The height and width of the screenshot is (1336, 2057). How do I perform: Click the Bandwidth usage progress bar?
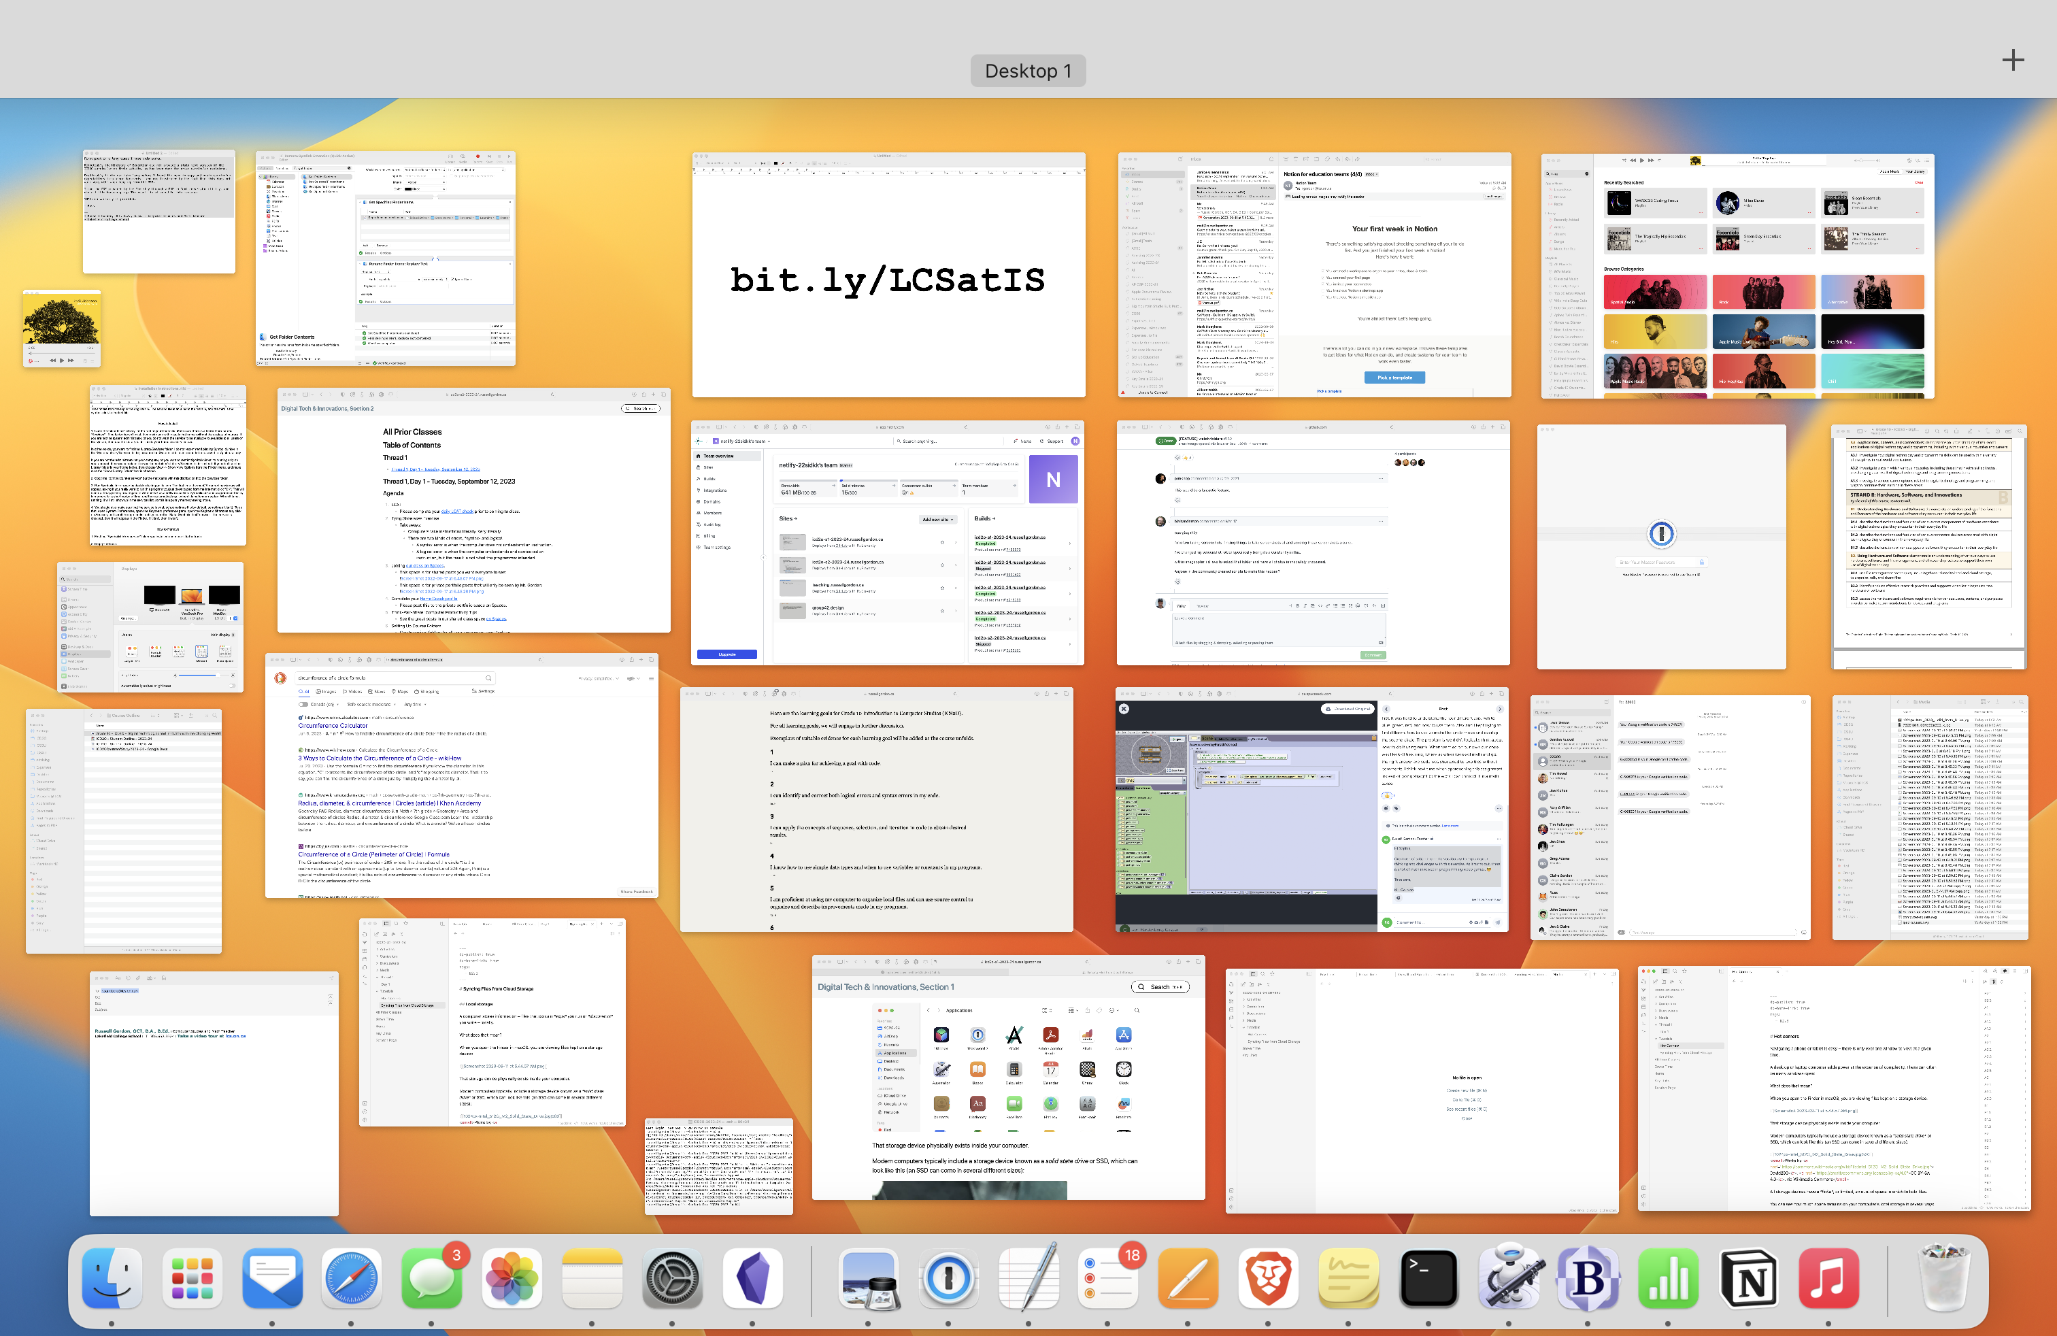coord(809,482)
